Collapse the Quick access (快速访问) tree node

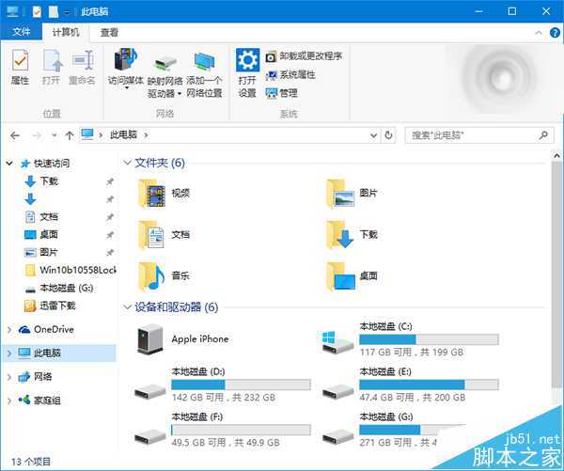[9, 164]
